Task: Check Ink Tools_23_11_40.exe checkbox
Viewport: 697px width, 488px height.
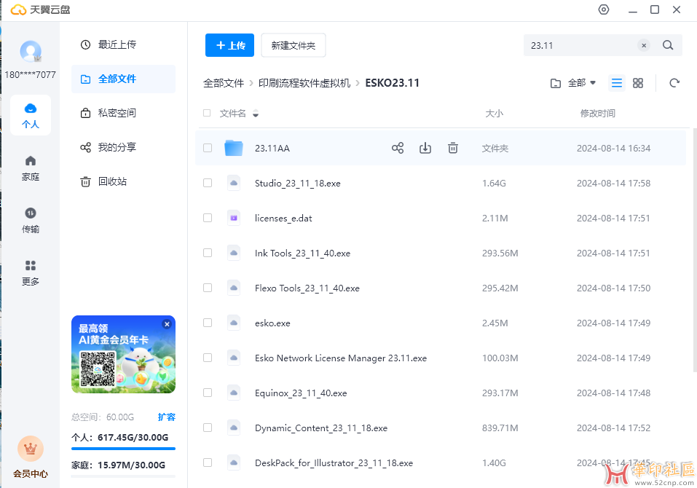Action: point(208,253)
